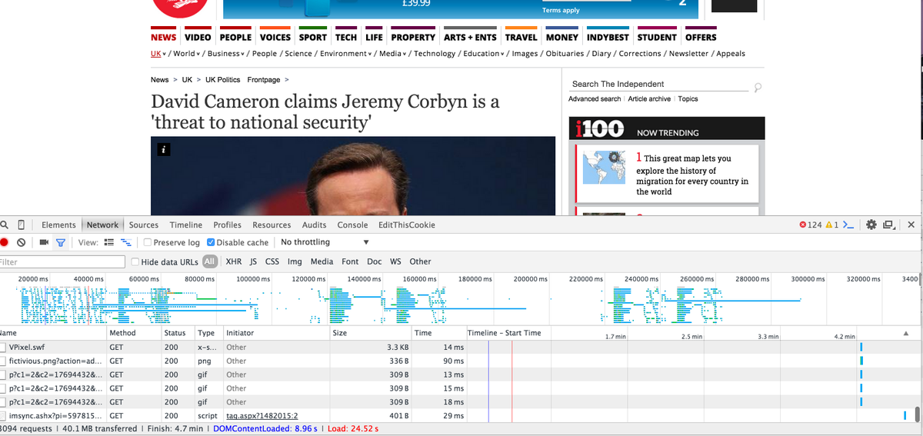The width and height of the screenshot is (923, 436).
Task: Open the EditThisCookie tab
Action: (407, 225)
